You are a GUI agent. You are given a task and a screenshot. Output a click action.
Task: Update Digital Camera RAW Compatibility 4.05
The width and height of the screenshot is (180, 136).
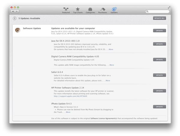point(159,59)
